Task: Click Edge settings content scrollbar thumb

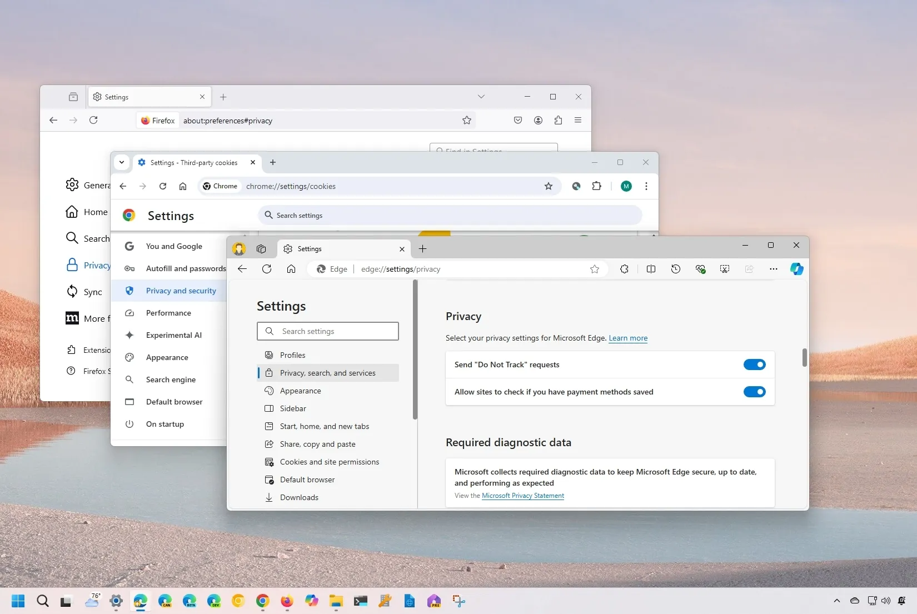Action: (x=804, y=357)
